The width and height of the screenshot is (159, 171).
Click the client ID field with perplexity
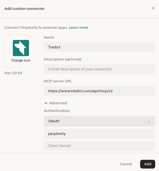click(x=99, y=134)
